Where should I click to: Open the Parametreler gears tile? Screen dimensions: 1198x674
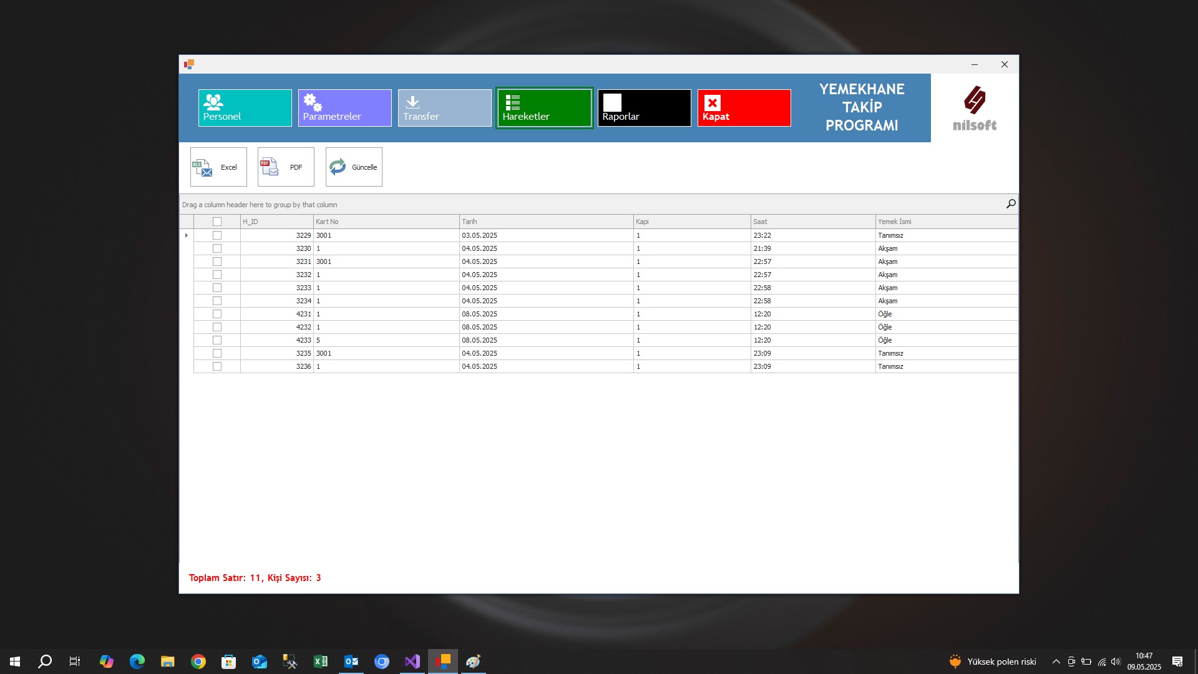coord(344,108)
